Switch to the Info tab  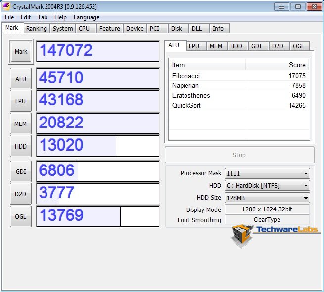coord(220,28)
